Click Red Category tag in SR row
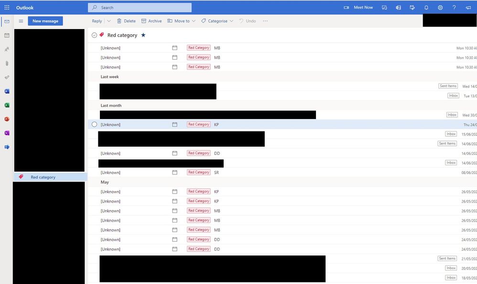The height and width of the screenshot is (284, 477). pos(199,172)
